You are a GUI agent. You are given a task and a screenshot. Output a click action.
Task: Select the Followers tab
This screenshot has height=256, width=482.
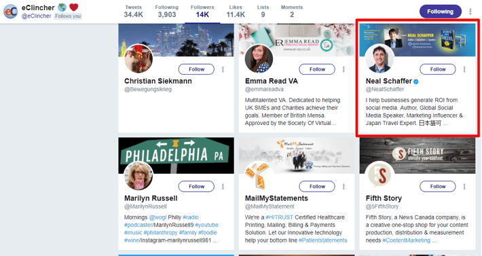(202, 12)
